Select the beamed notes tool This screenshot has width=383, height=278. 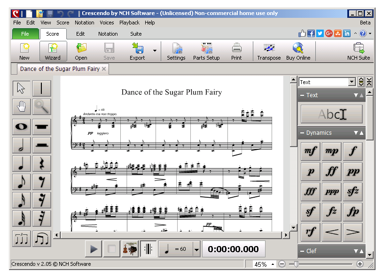click(41, 239)
